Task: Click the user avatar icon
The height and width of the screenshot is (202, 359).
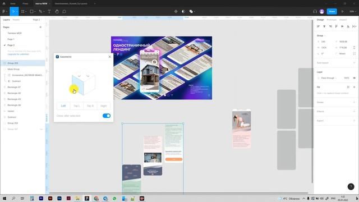Action: (x=321, y=11)
